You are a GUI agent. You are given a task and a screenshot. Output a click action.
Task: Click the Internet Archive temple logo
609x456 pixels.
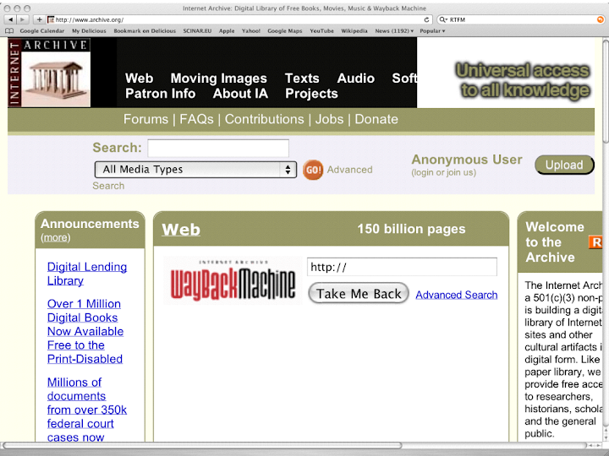[x=49, y=73]
